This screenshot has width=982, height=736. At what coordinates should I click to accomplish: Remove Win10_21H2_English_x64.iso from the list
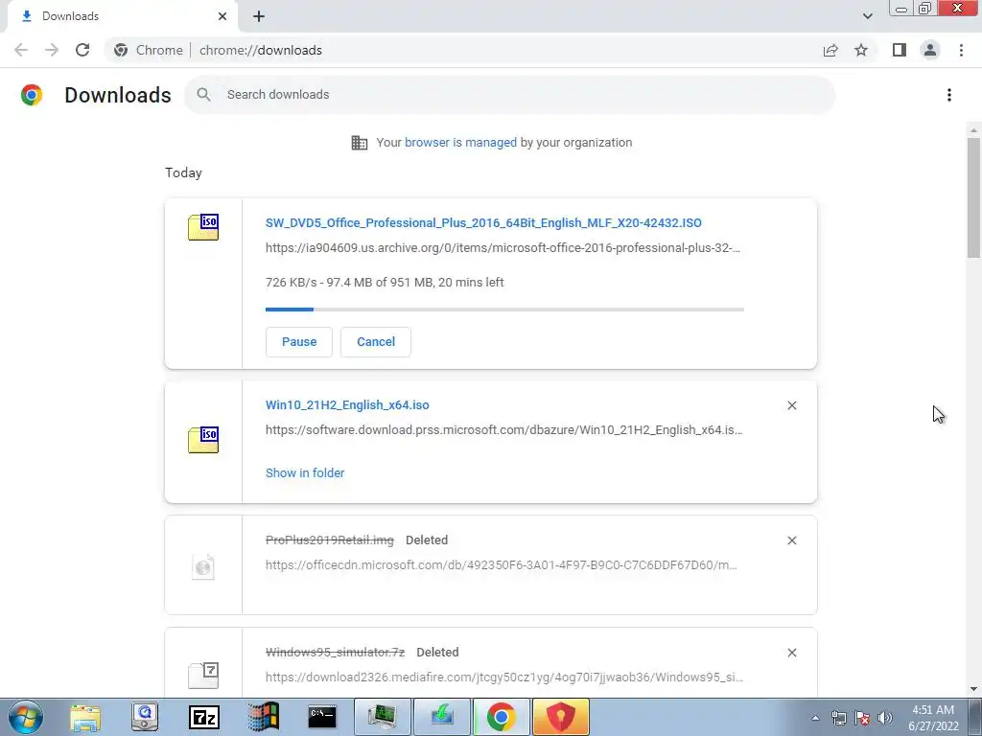791,405
